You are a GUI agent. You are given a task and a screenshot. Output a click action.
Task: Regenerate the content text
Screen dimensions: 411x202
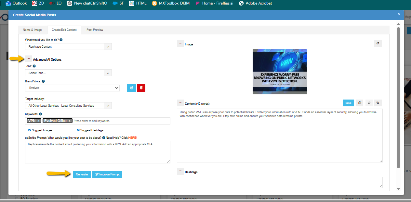(x=369, y=103)
